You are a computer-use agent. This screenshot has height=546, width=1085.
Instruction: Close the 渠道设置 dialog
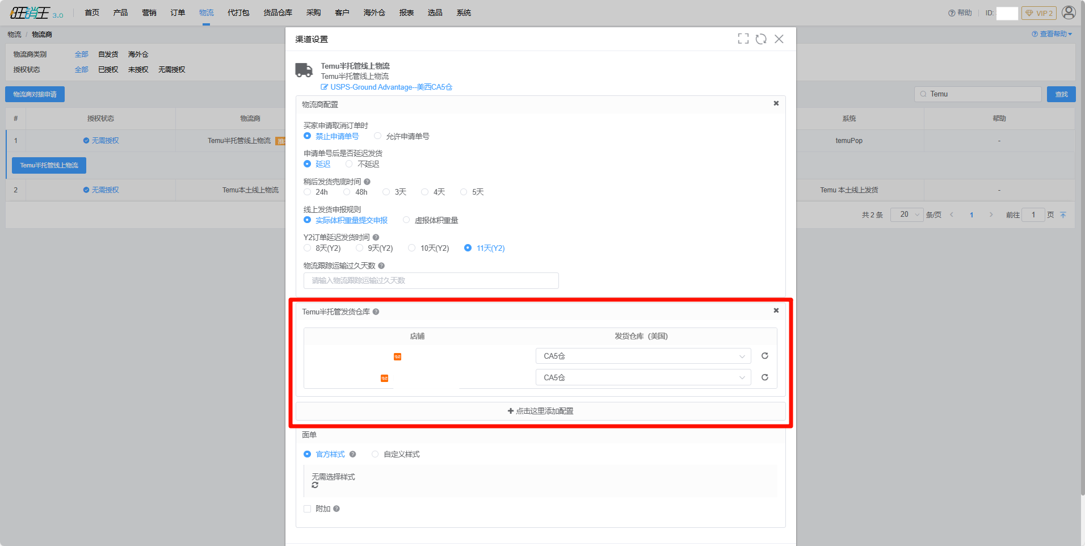(779, 39)
